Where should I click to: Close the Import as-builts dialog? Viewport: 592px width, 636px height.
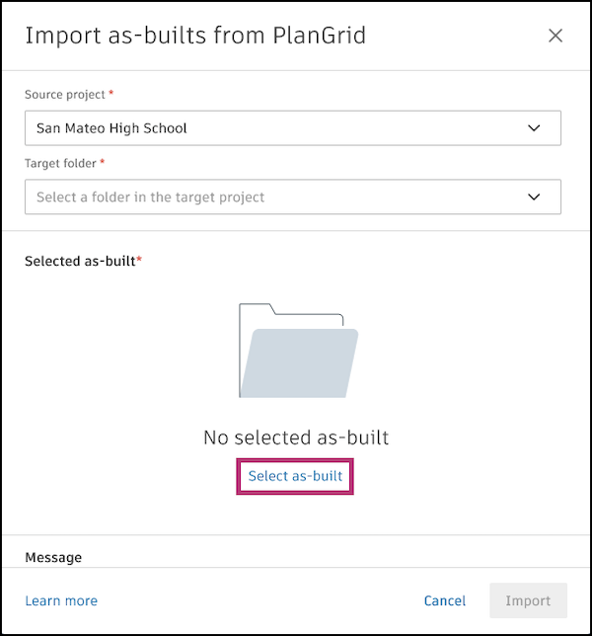pyautogui.click(x=555, y=36)
